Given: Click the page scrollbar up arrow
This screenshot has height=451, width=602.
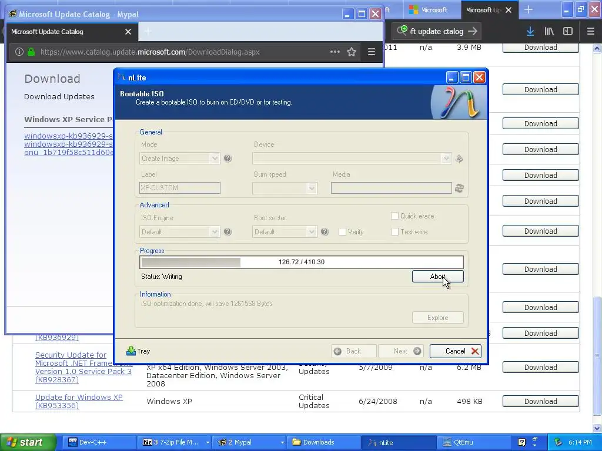Looking at the screenshot, I should click(x=597, y=48).
